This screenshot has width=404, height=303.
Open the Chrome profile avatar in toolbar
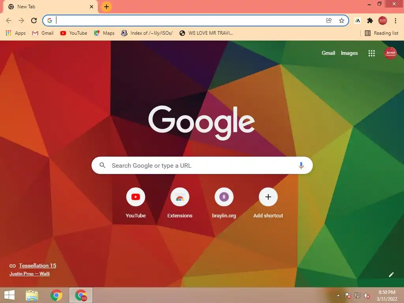[383, 21]
